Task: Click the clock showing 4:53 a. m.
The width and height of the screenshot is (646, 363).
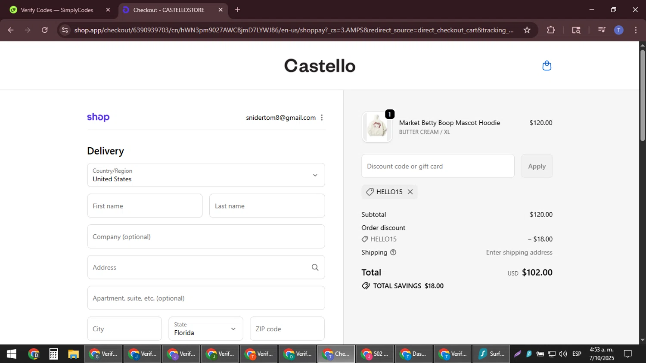Action: (602, 350)
